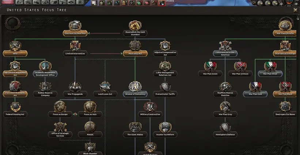The image size is (300, 155).
Task: Click the white paper alert icon
Action: pyautogui.click(x=94, y=3)
